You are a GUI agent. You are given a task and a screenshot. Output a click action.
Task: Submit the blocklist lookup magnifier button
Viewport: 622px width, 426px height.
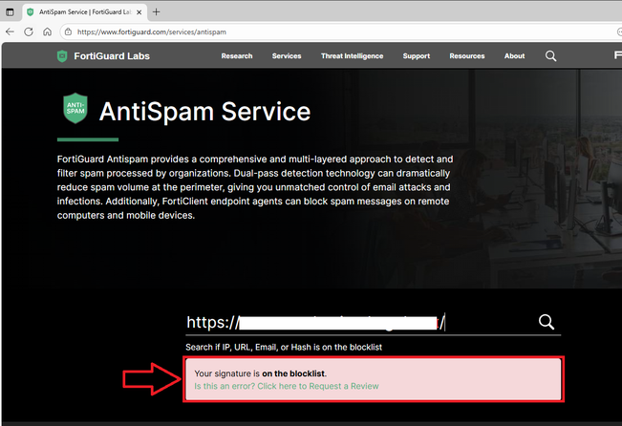coord(547,322)
